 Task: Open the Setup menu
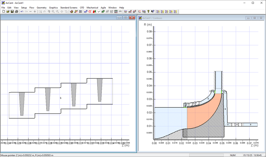click(x=24, y=8)
